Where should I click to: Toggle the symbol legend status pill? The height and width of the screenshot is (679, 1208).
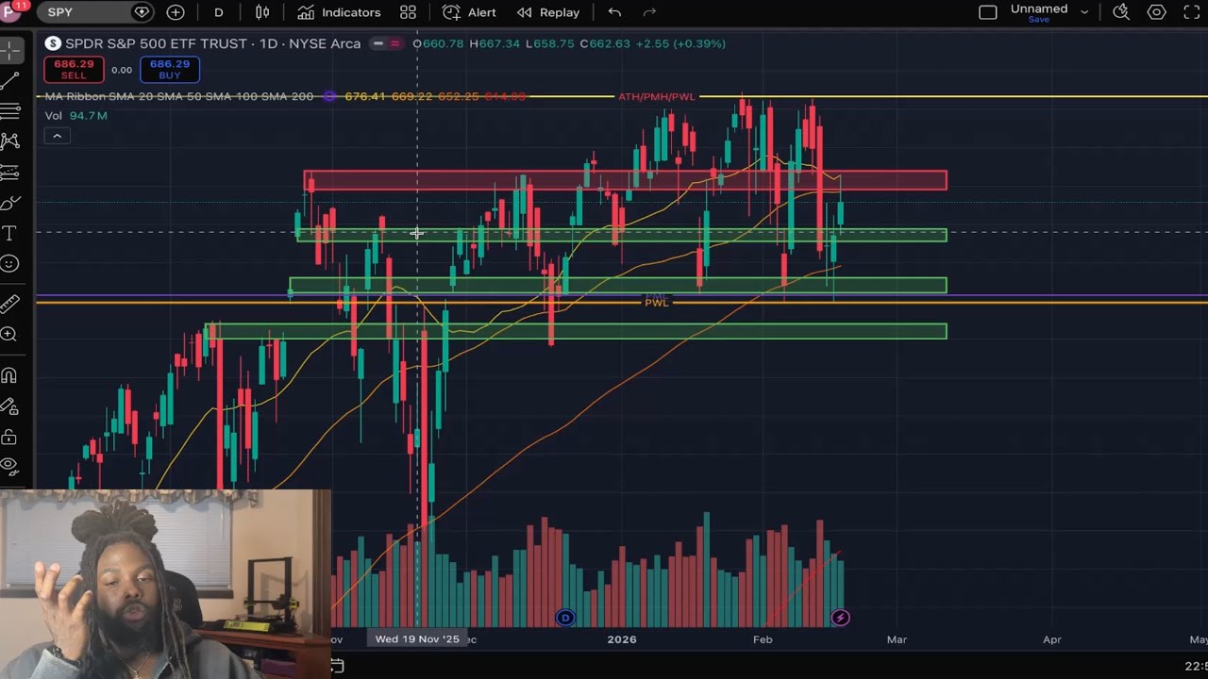pyautogui.click(x=385, y=43)
